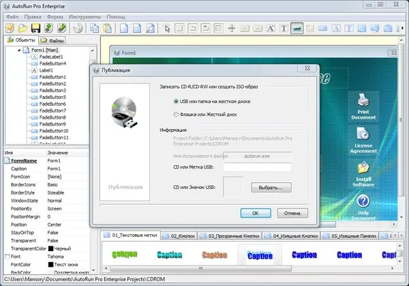Select the blue outlined A fade label tool
This screenshot has height=286, width=409.
coord(335,28)
